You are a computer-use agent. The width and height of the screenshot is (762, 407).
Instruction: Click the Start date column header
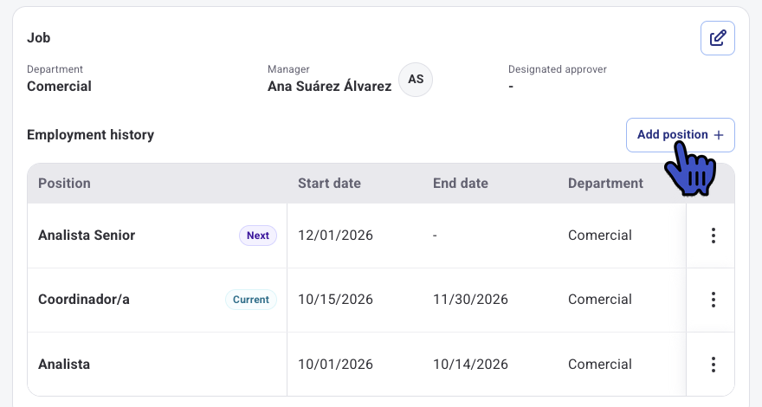pyautogui.click(x=330, y=184)
